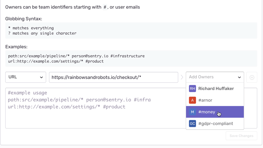Viewport: 263px width, 148px height.
Task: Click the Globbing Syntax heading
Action: 24,19
